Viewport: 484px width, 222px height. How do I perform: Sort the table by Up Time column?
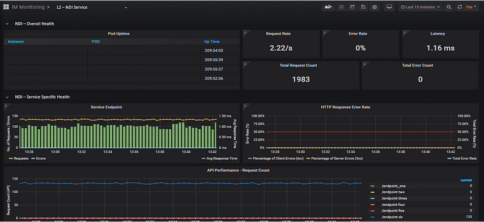(212, 41)
